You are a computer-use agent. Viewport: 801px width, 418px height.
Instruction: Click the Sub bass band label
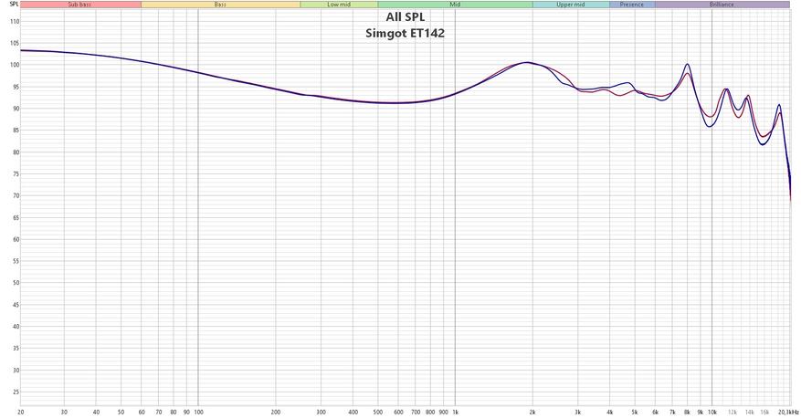click(x=80, y=5)
